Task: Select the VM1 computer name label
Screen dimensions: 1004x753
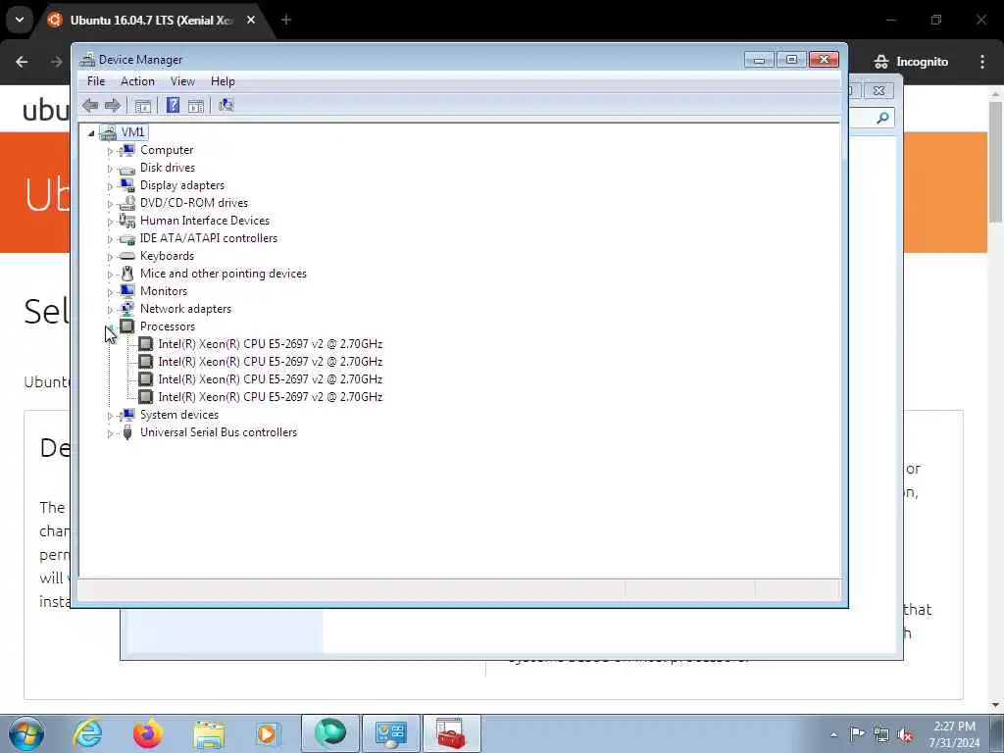Action: coord(132,132)
